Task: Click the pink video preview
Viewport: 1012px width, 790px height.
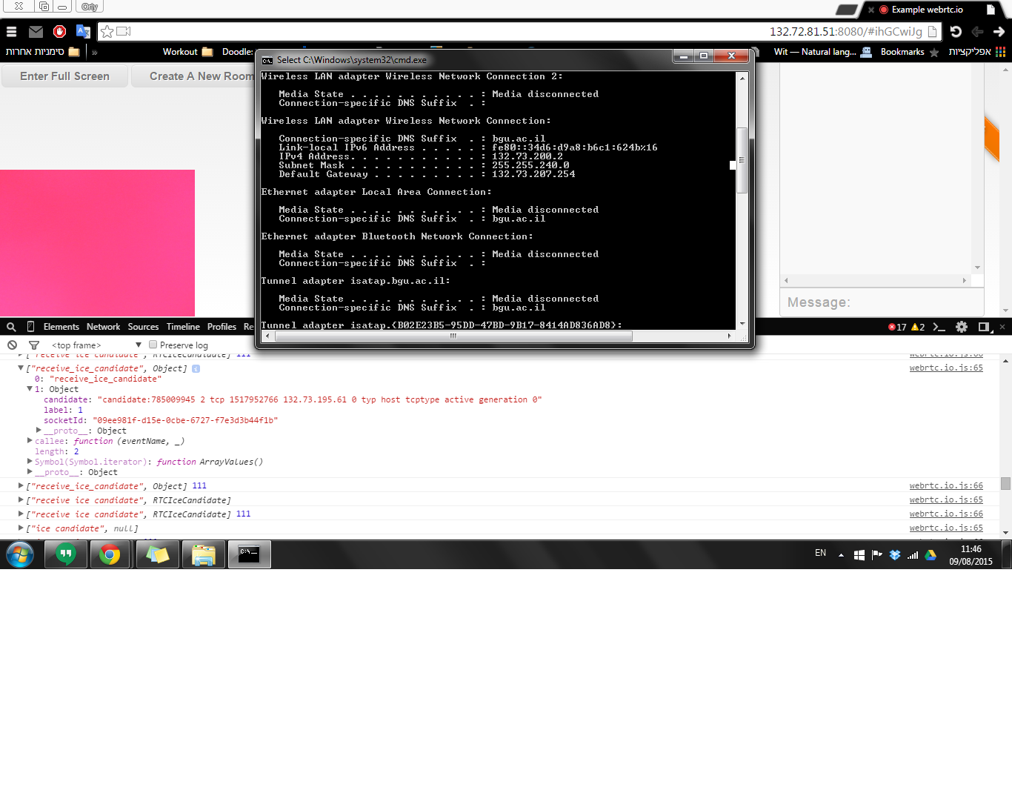Action: pos(97,243)
